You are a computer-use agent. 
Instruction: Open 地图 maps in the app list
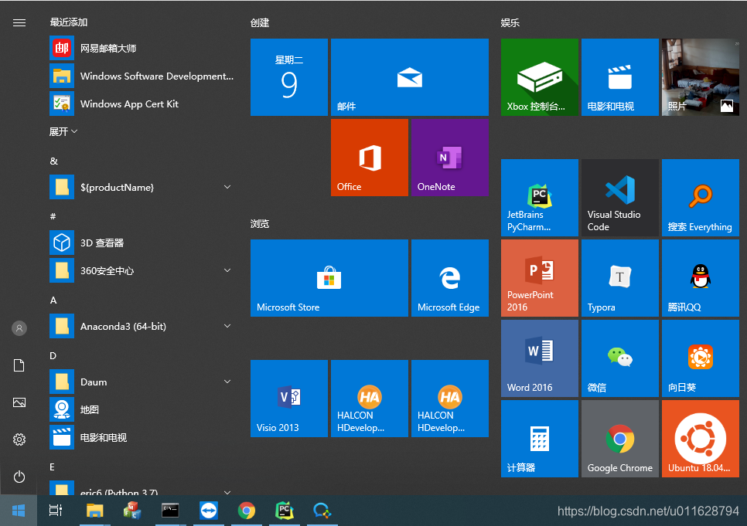click(x=143, y=409)
